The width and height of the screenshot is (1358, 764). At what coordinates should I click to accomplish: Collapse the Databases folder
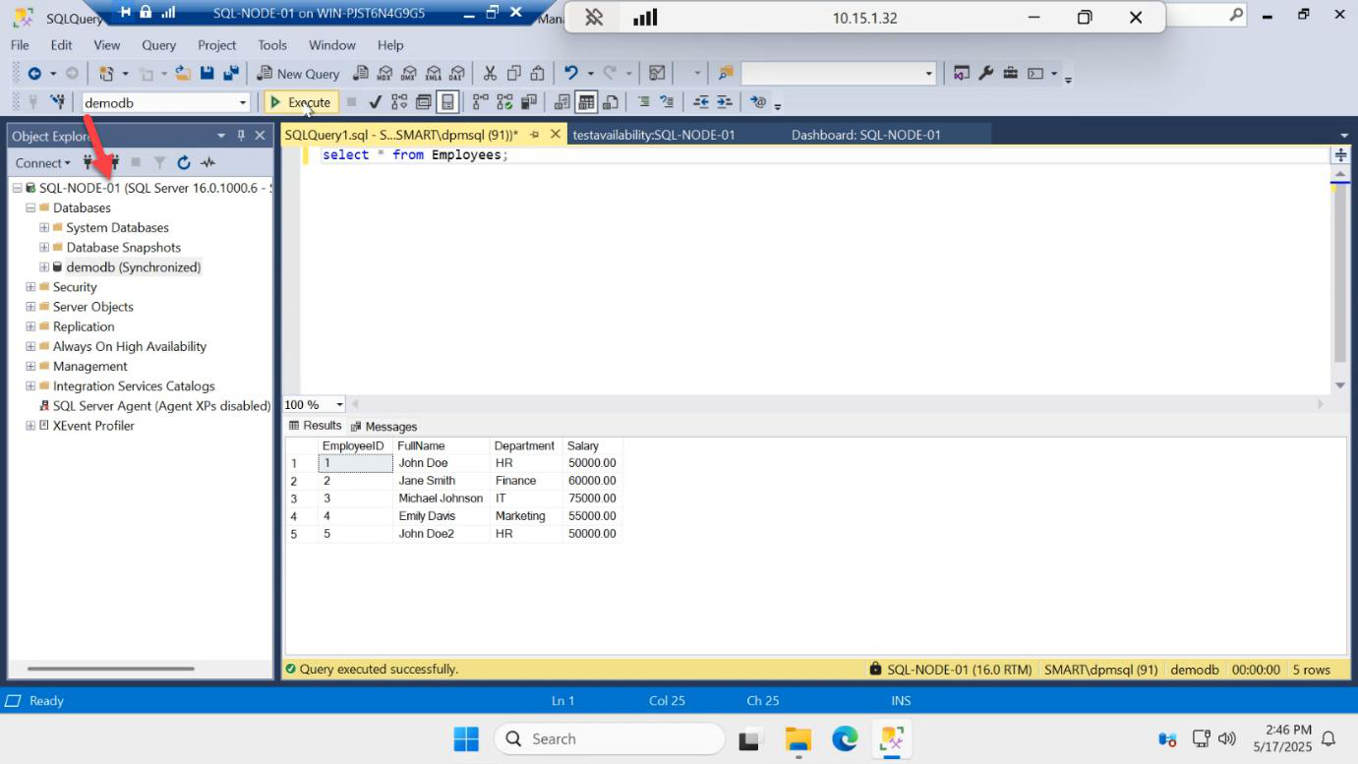pos(30,207)
